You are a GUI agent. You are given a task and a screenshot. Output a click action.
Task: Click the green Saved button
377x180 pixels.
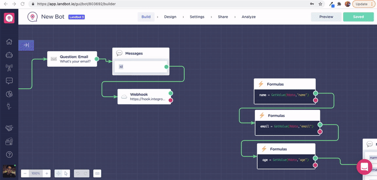(x=358, y=17)
